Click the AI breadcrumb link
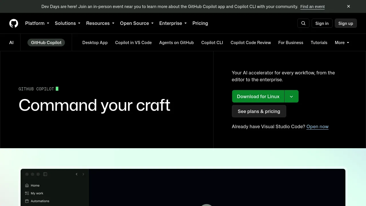The width and height of the screenshot is (366, 206). [x=11, y=42]
